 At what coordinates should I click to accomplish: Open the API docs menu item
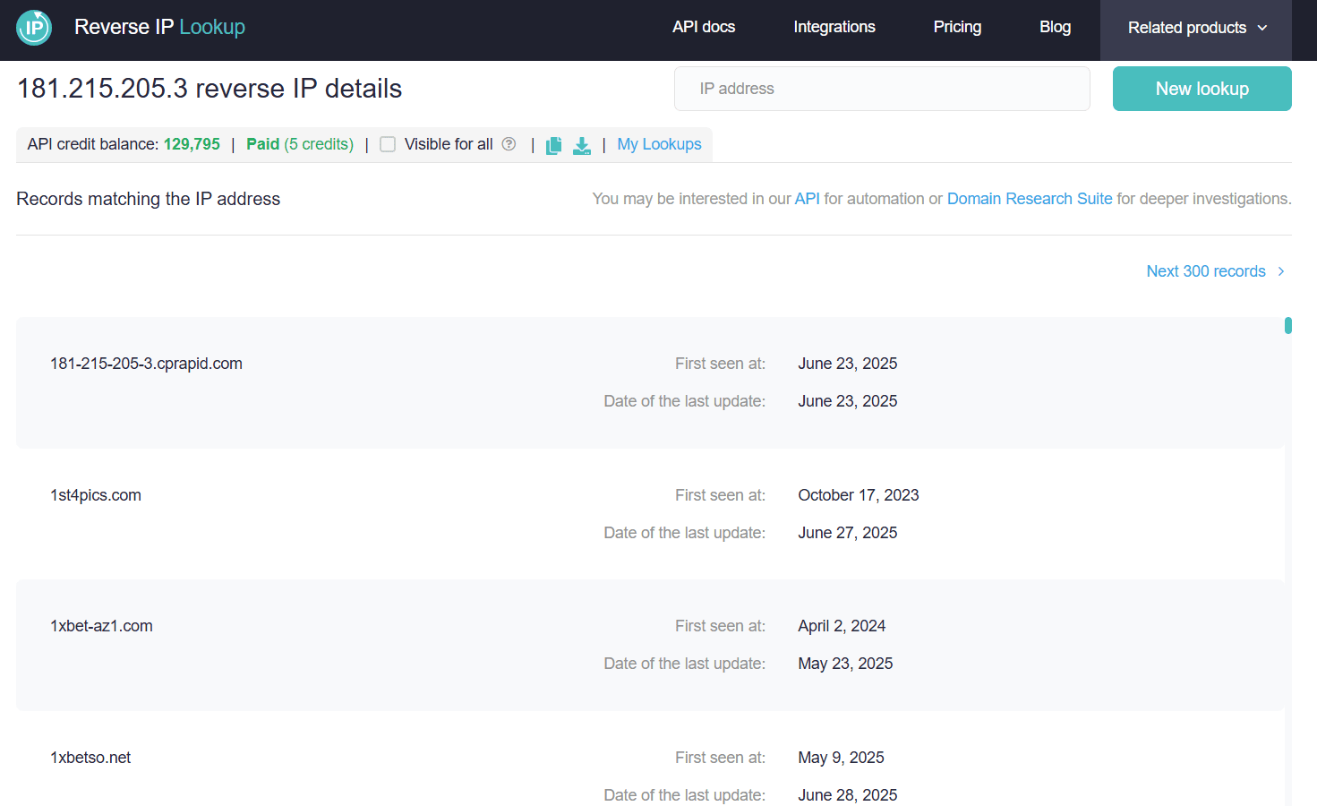point(704,27)
